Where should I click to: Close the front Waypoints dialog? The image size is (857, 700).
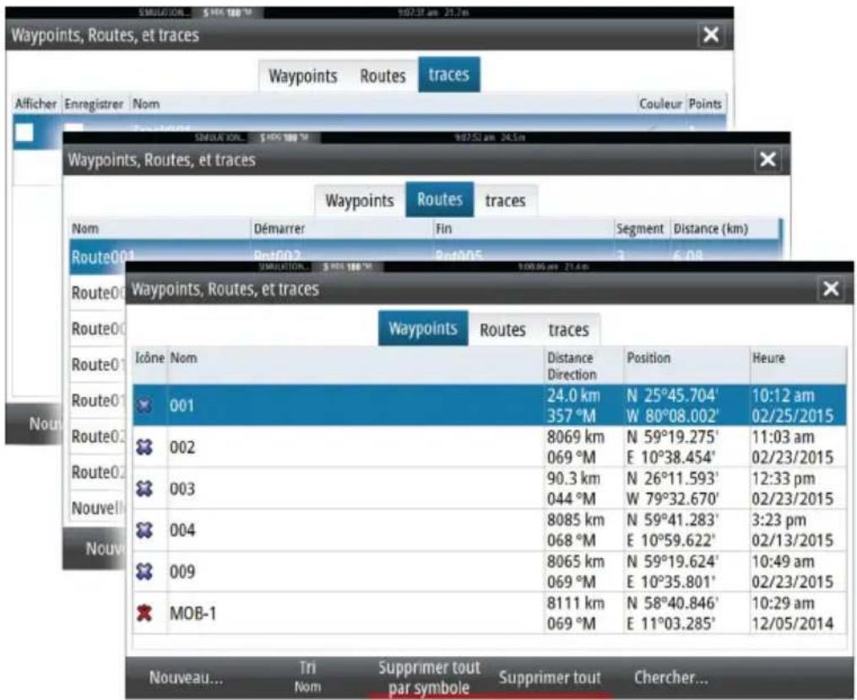(x=831, y=289)
